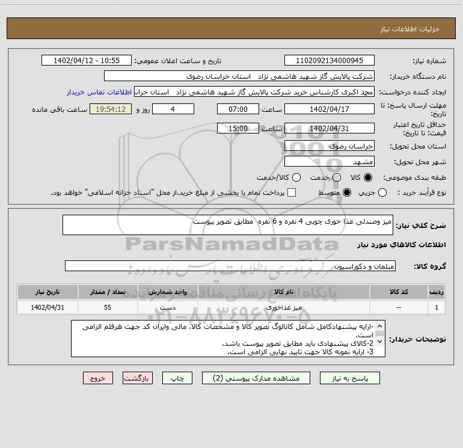This screenshot has width=463, height=448.
Task: Toggle the اسناد خزانه اسلامی payment checkbox
Action: click(x=292, y=192)
